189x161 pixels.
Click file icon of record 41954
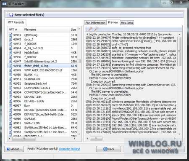click(10, 92)
